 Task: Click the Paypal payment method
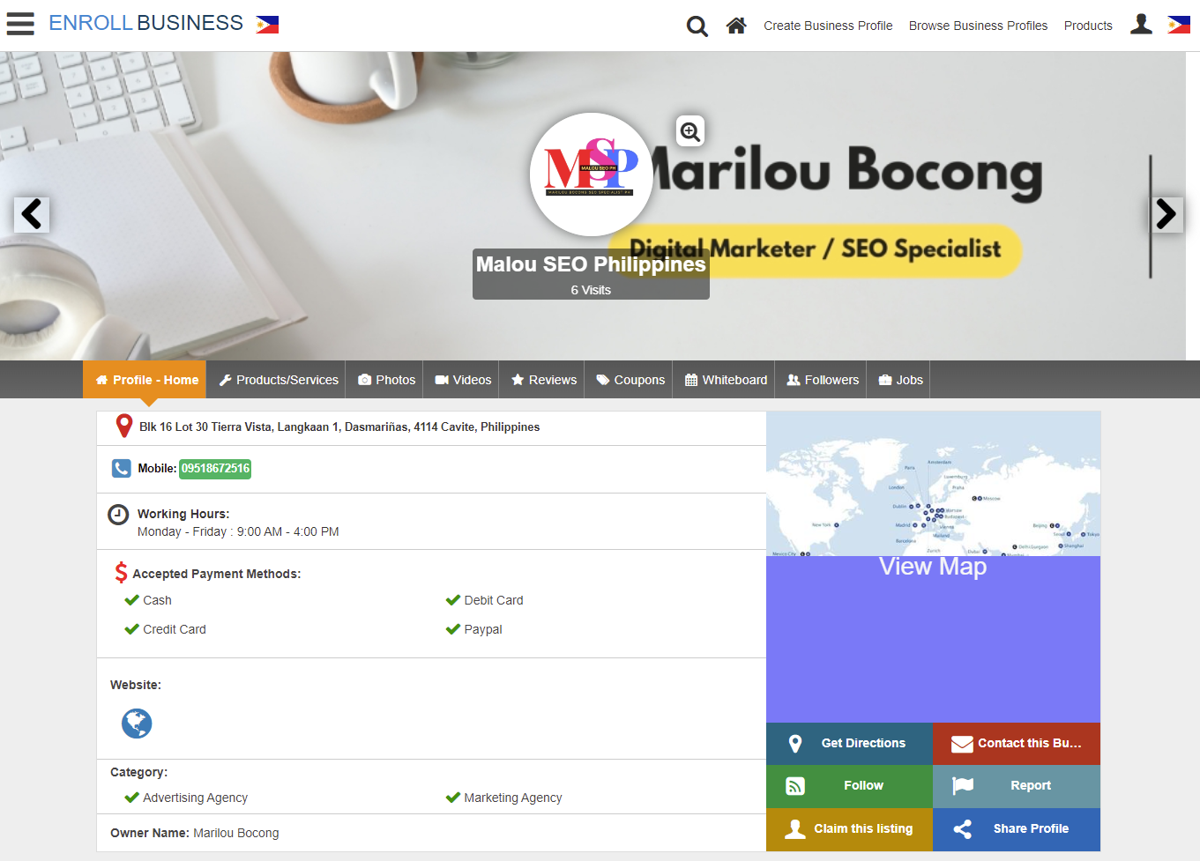[483, 629]
